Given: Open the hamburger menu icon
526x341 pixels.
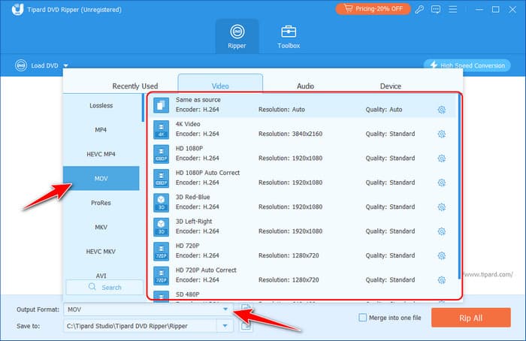Looking at the screenshot, I should pyautogui.click(x=452, y=9).
